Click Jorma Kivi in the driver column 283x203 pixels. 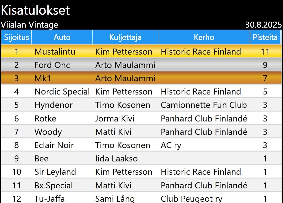(115, 118)
